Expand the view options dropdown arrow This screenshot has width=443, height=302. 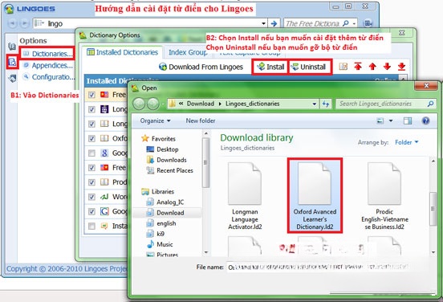(x=391, y=121)
